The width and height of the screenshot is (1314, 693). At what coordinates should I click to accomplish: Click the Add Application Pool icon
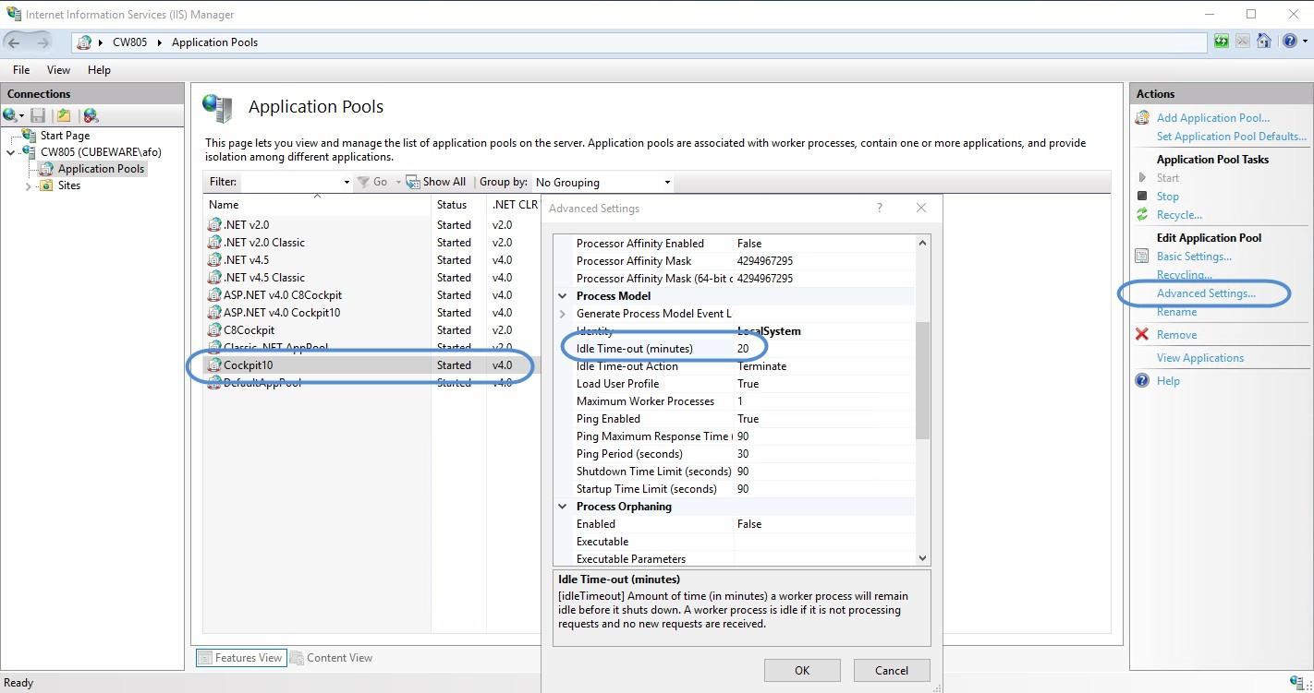tap(1142, 118)
